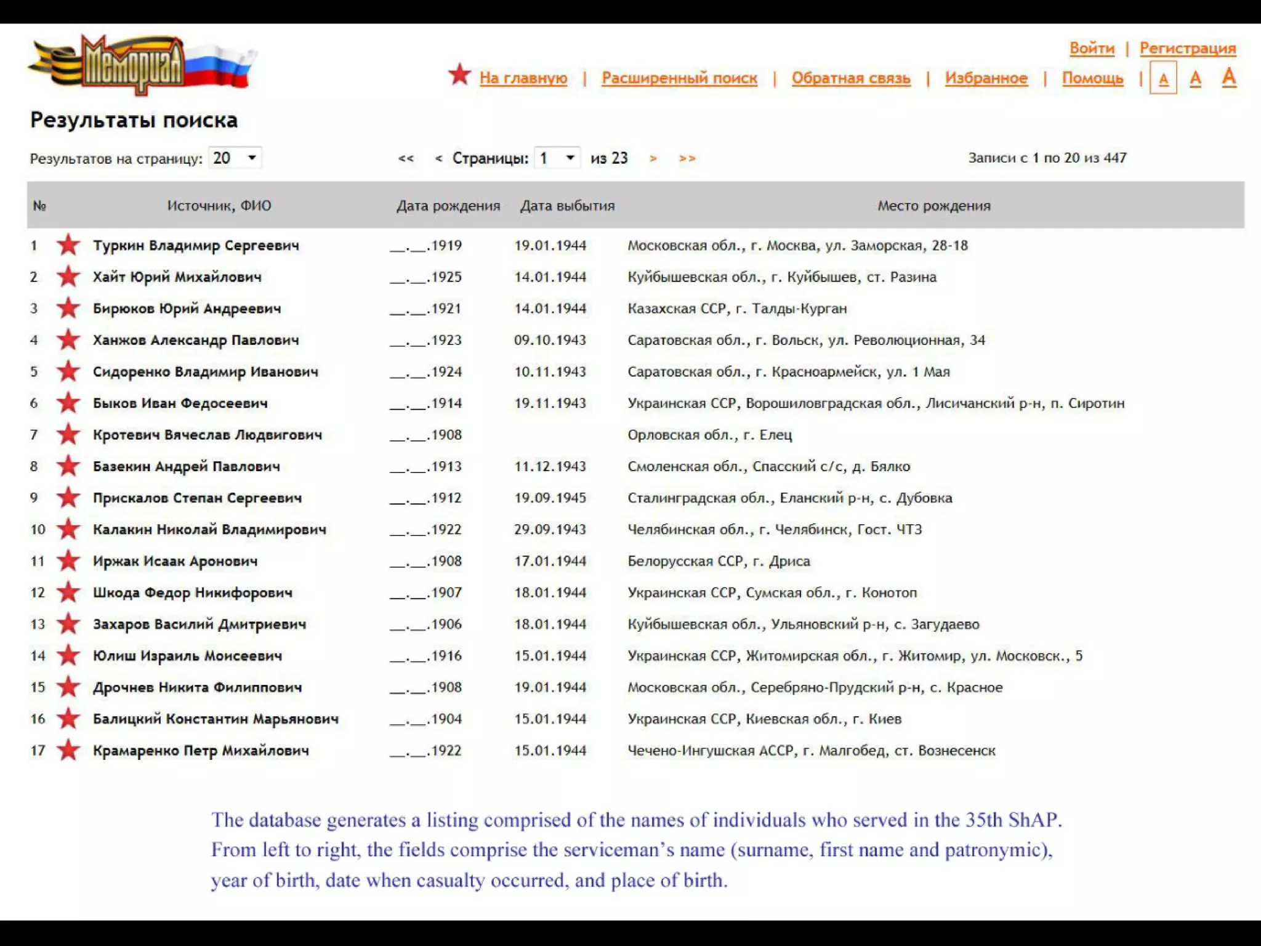Click the Источник, ФИО column header

coord(219,205)
